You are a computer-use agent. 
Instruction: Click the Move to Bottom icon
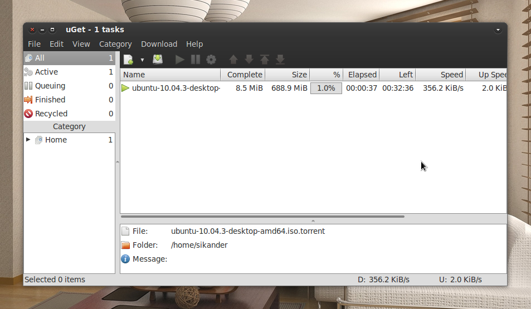pos(280,60)
